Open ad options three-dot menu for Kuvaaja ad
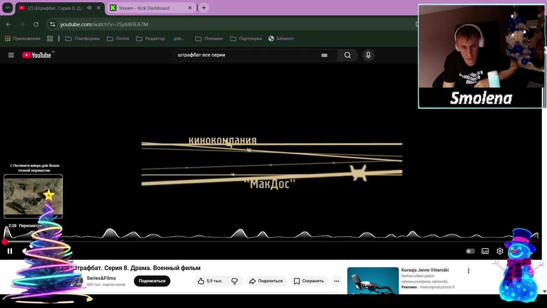Viewport: 547px width, 308px height. tap(468, 271)
